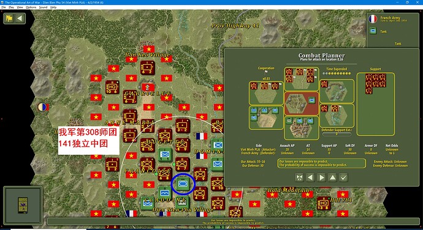Open the Help menu
423x230 pixels.
click(53, 7)
